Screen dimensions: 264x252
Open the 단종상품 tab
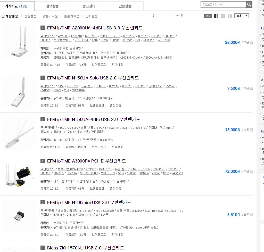click(125, 6)
